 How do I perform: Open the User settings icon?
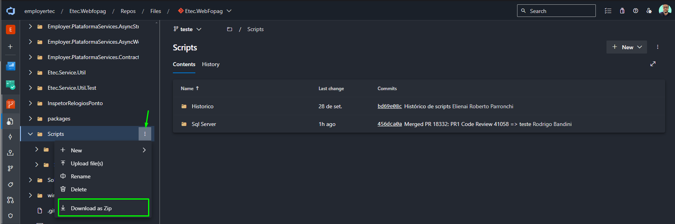pos(649,11)
